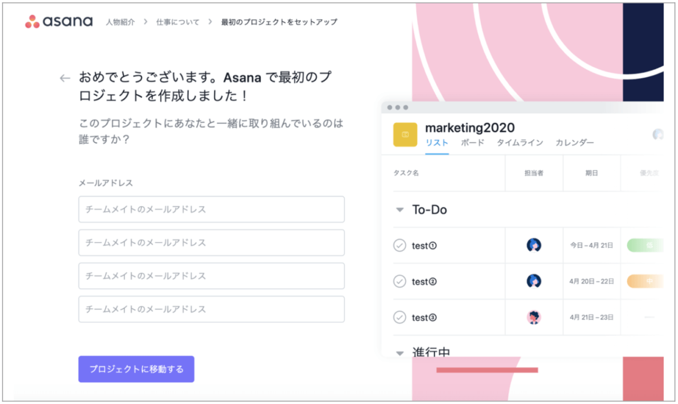The width and height of the screenshot is (678, 404).
Task: Click the due date 今日 – 4月 21日
Action: click(592, 246)
